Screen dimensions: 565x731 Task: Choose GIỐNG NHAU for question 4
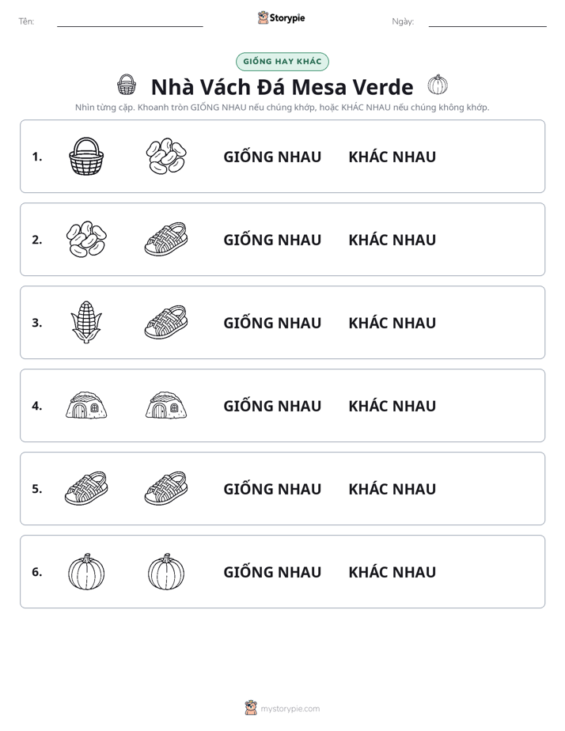(272, 406)
